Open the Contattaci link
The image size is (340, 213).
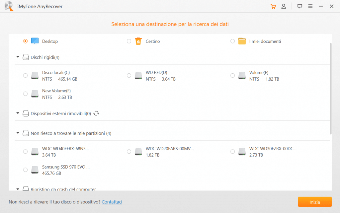coord(112,202)
